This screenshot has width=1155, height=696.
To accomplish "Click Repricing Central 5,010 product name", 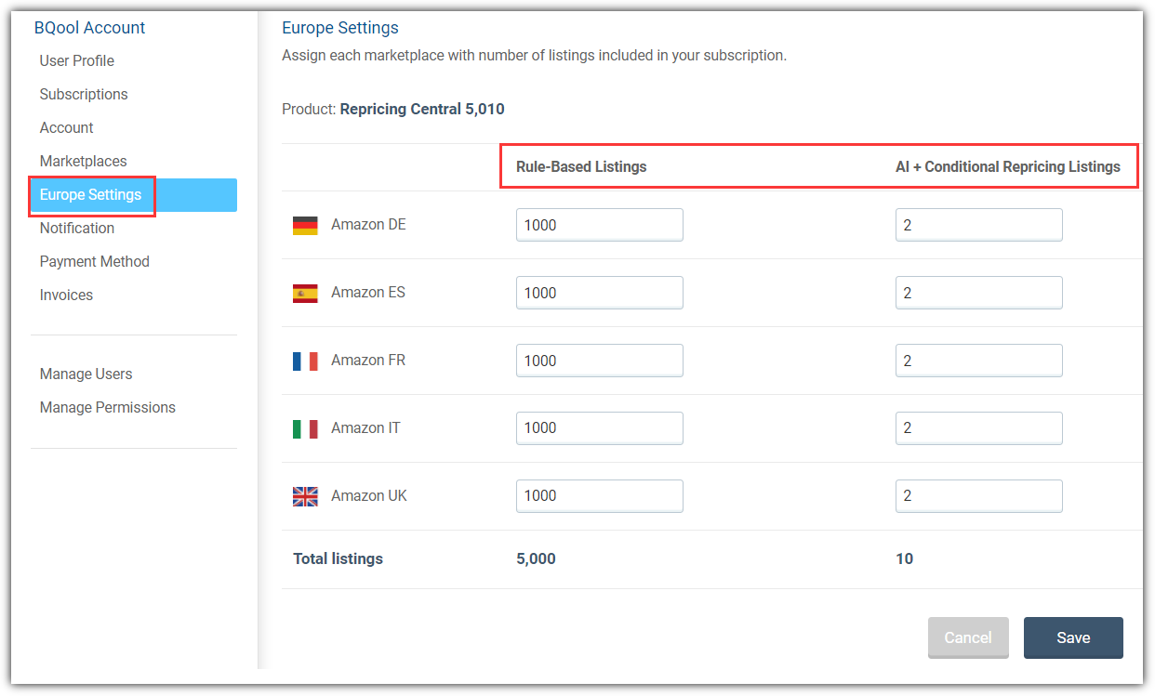I will coord(422,110).
